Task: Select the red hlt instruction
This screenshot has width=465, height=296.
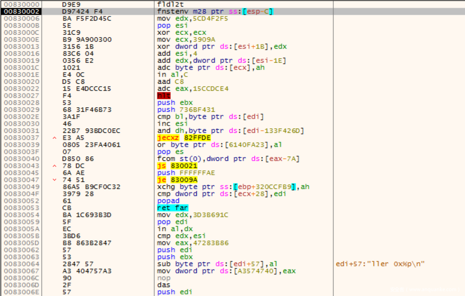Action: tap(164, 96)
